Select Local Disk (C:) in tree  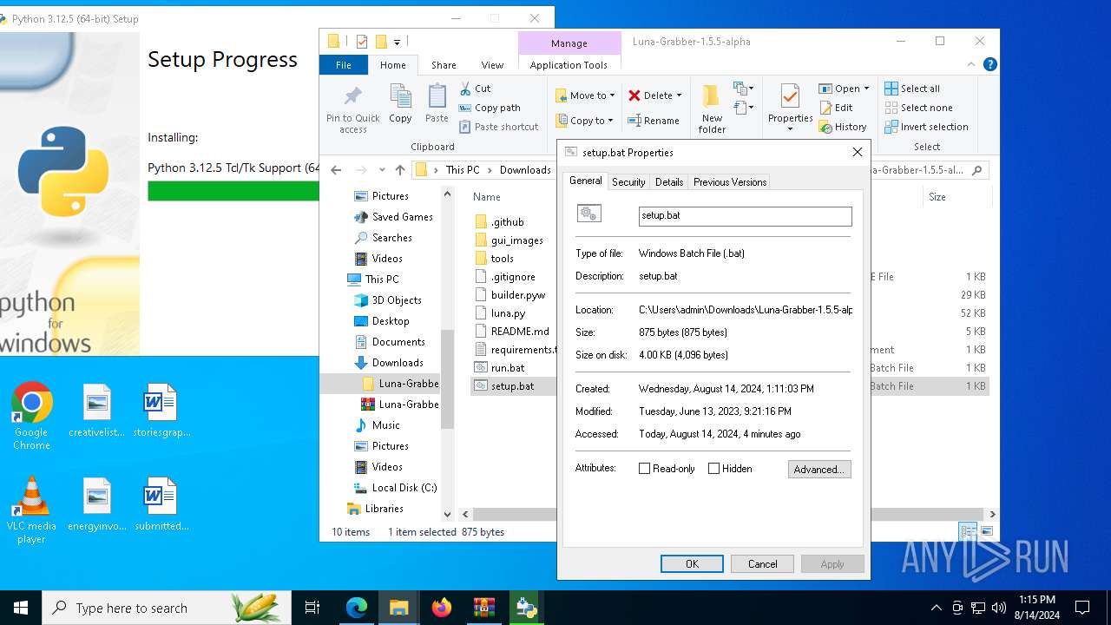pos(404,488)
